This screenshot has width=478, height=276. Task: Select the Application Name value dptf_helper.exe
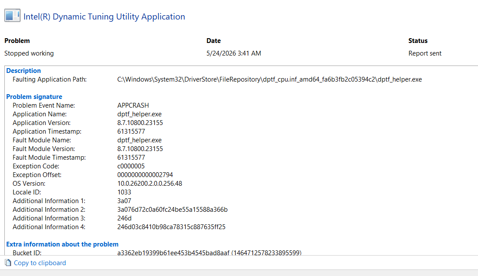pos(139,114)
